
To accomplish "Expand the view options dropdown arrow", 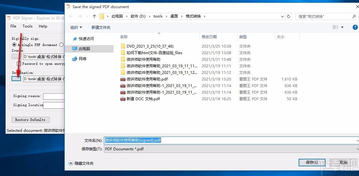I will (x=342, y=27).
